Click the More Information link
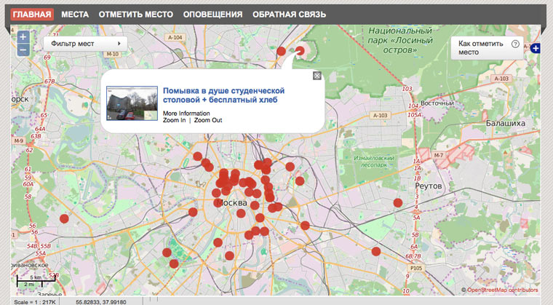Viewport: 553px width, 305px height. pos(186,114)
